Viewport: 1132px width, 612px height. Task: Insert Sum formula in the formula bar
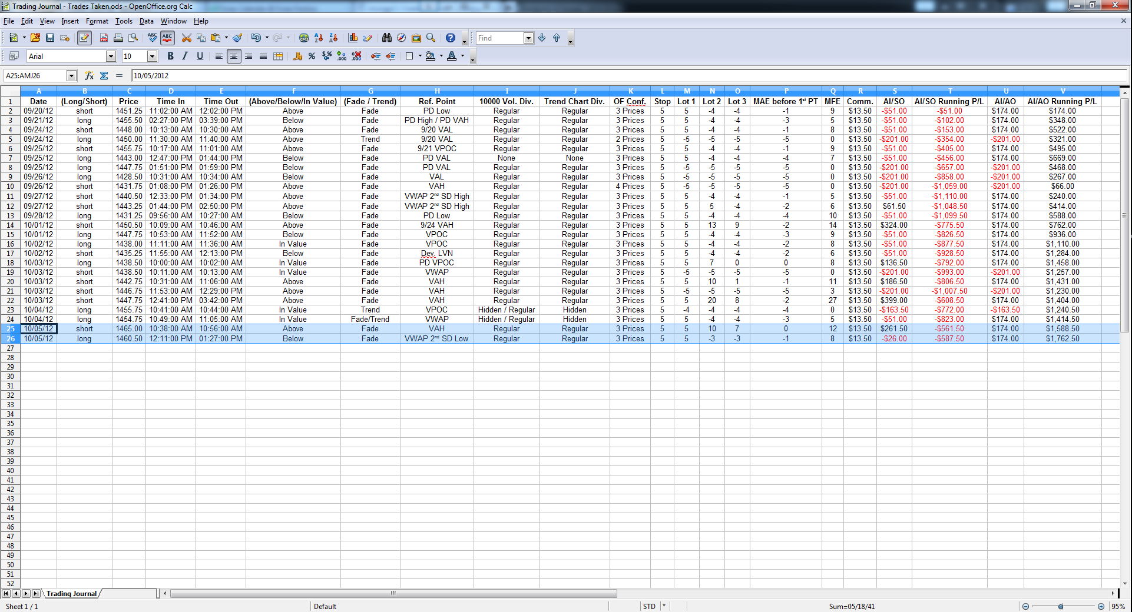pos(104,75)
